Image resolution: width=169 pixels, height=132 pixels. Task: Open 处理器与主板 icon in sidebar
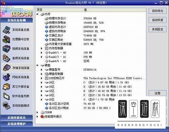click(x=6, y=39)
